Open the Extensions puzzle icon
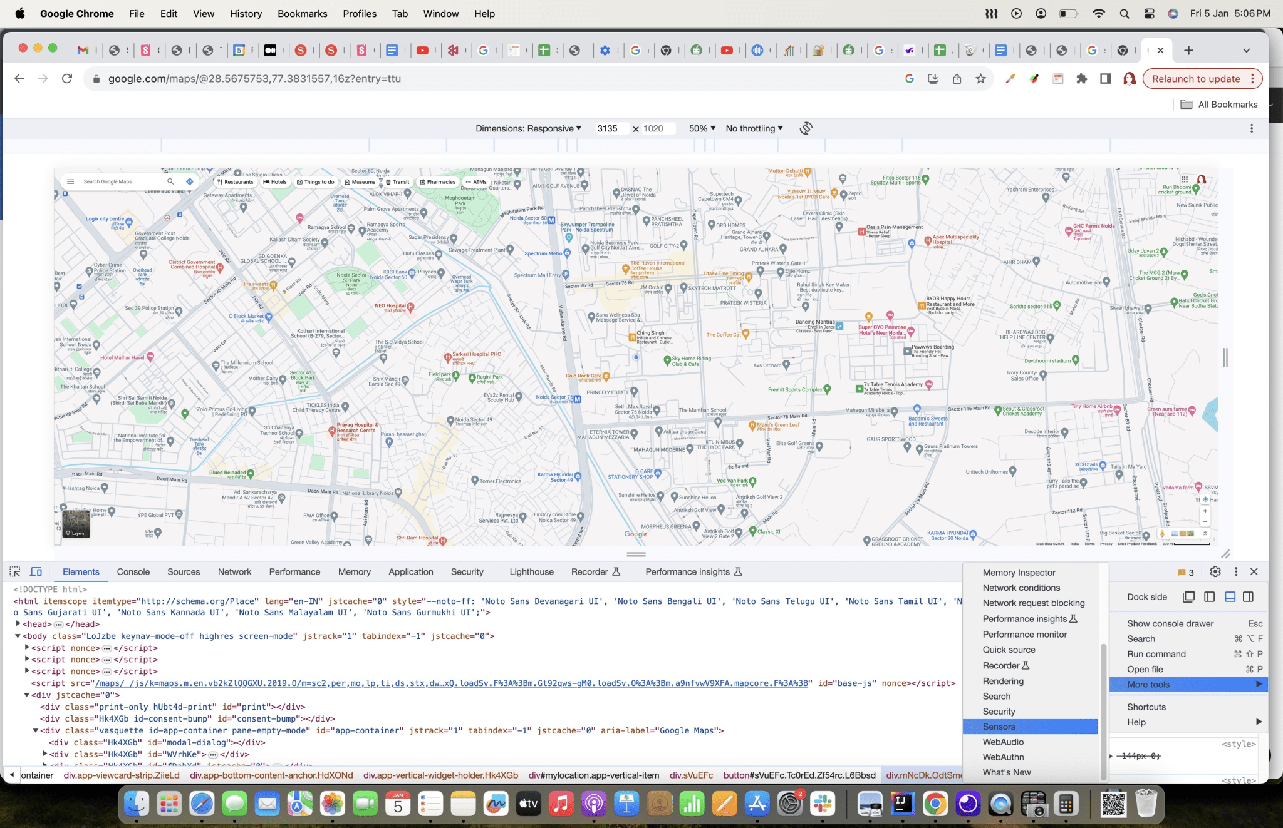 pos(1081,79)
